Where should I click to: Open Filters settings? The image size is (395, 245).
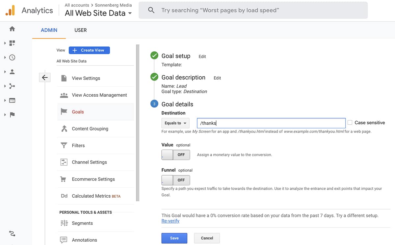[78, 145]
